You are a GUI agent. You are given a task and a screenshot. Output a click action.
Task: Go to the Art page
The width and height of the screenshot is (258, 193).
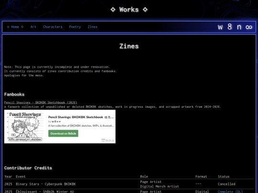coord(33,27)
